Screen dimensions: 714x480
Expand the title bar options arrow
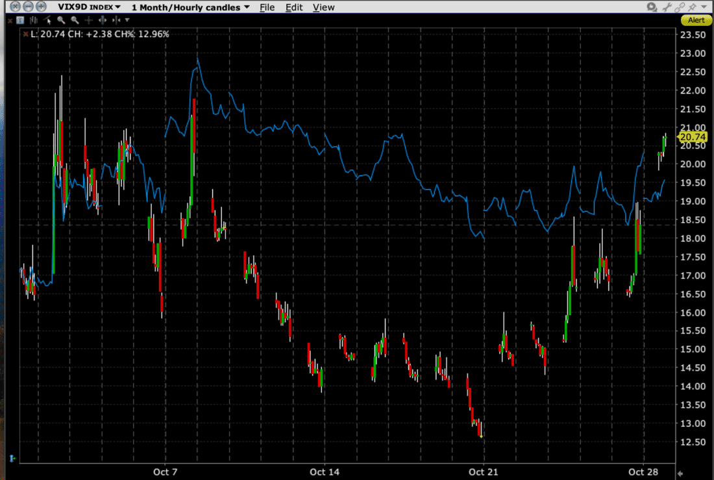click(x=706, y=7)
